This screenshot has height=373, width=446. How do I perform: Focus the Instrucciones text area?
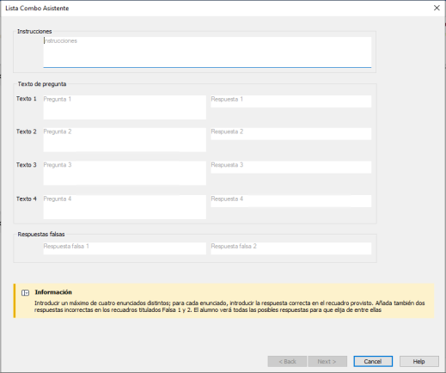tap(207, 52)
